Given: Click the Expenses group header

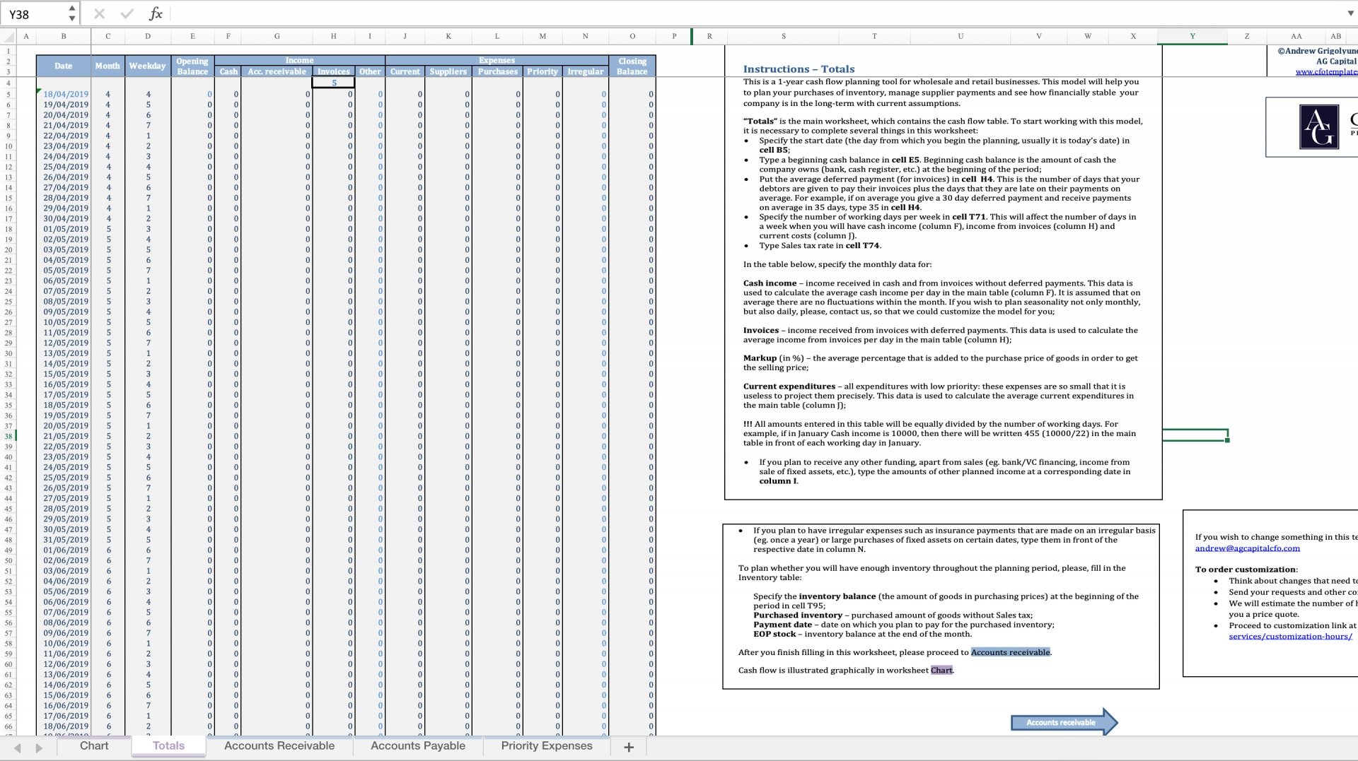Looking at the screenshot, I should 497,61.
